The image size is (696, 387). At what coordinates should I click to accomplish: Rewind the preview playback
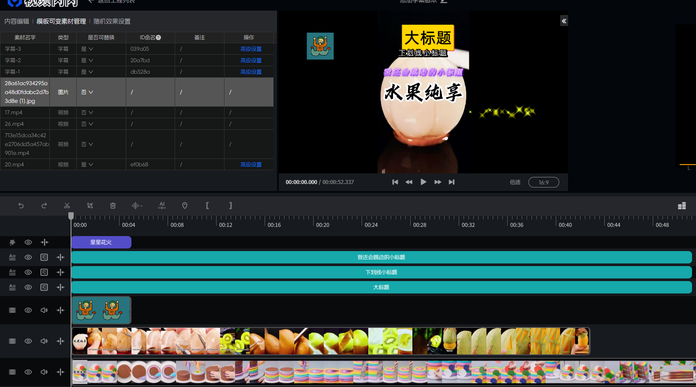coord(409,182)
